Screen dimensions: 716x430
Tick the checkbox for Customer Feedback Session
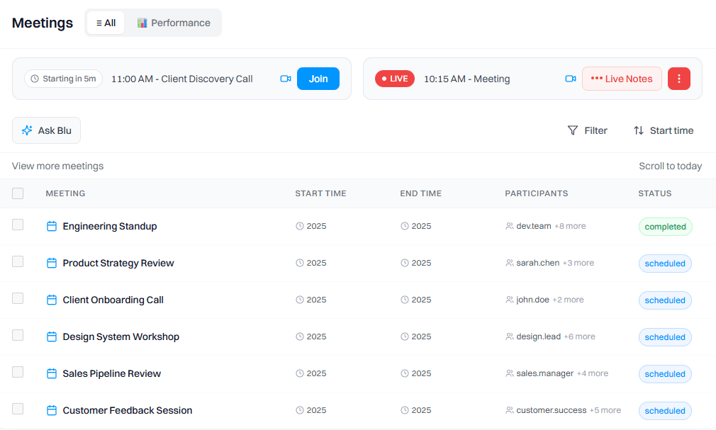coord(18,409)
